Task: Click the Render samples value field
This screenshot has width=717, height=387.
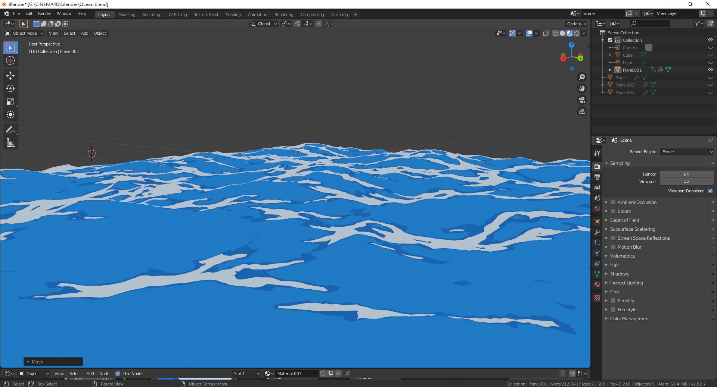Action: tap(686, 174)
